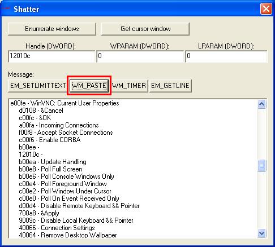The image size is (275, 247).
Task: Send the EM_GETLINE message
Action: 170,86
